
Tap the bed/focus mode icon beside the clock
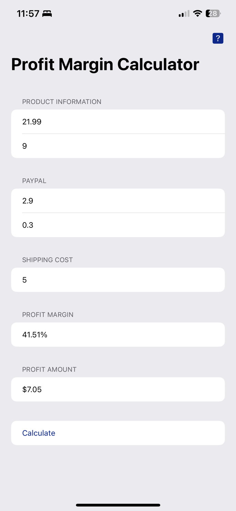click(47, 14)
